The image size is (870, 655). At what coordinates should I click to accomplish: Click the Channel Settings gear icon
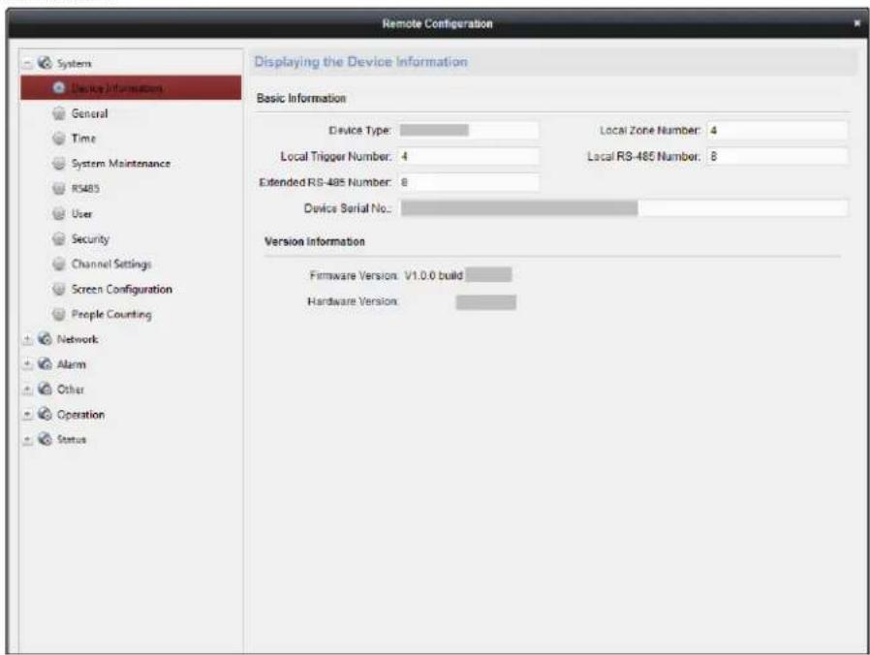pos(59,264)
